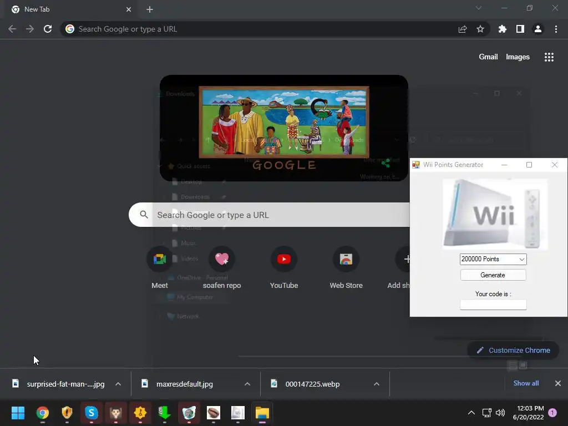The height and width of the screenshot is (426, 568).
Task: Toggle the Chrome side panel
Action: point(520,29)
